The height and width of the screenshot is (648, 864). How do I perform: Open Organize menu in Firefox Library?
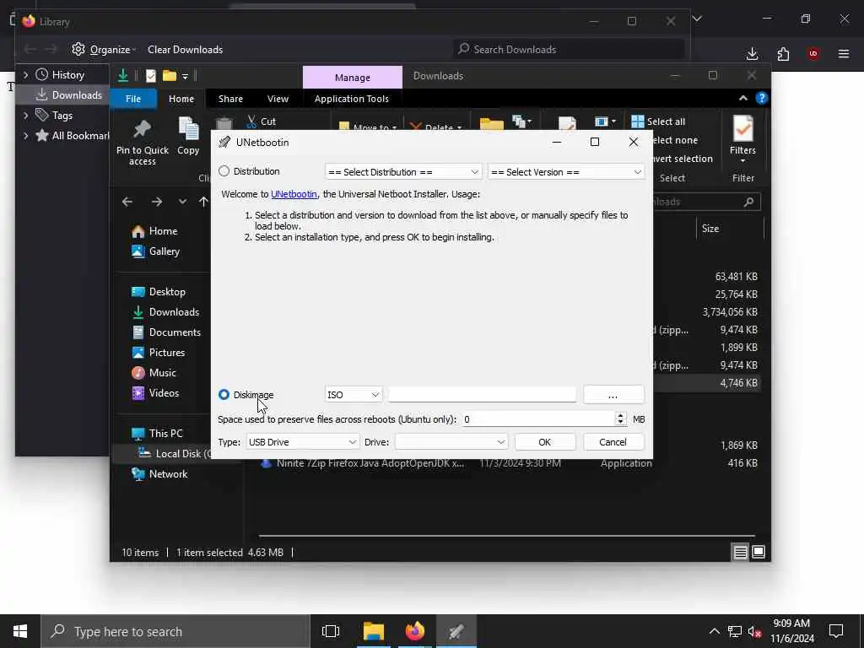click(x=104, y=50)
